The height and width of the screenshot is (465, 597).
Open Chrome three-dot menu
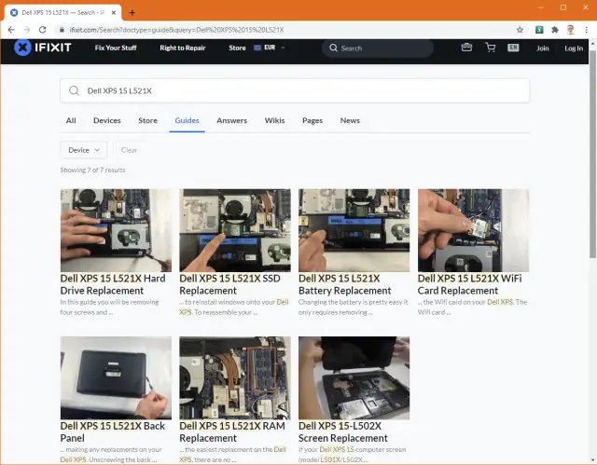587,30
